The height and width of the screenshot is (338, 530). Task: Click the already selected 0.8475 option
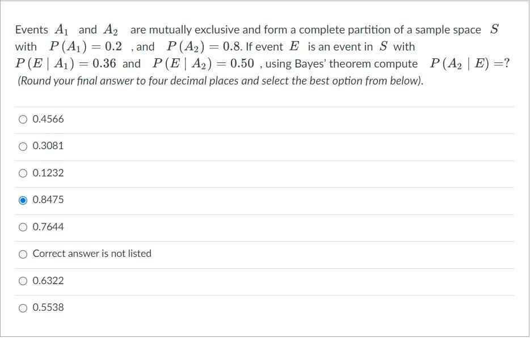point(23,200)
